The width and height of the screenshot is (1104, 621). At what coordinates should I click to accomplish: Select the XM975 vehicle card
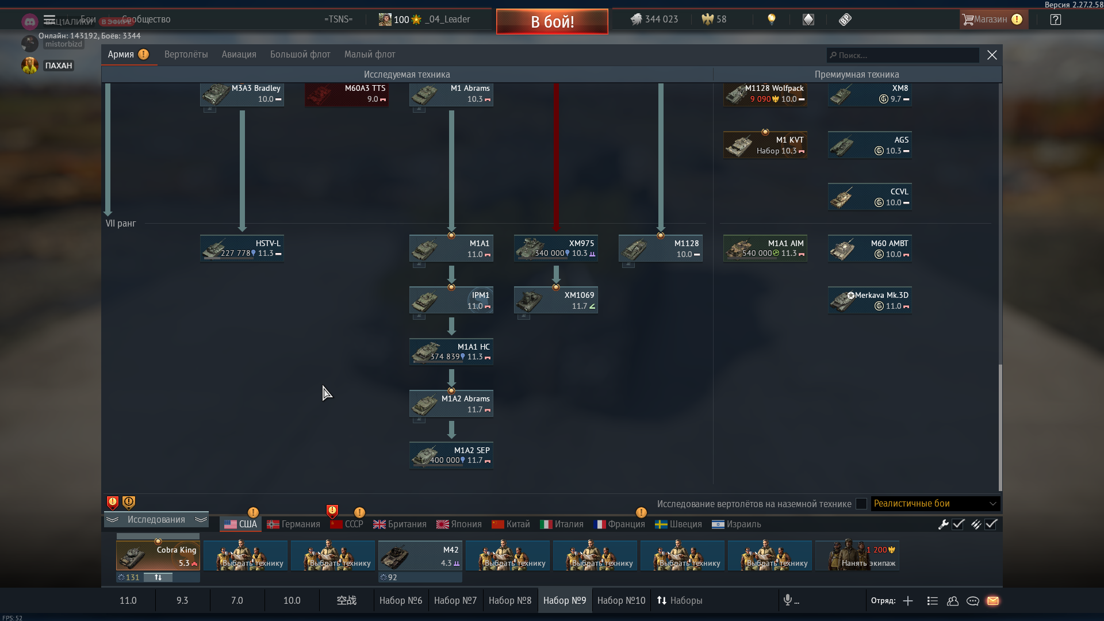[x=556, y=248]
